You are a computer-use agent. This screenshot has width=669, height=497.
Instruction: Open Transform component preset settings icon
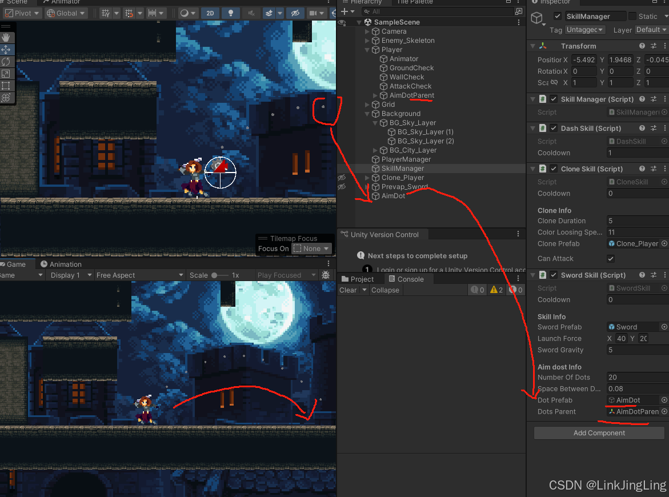[x=653, y=46]
